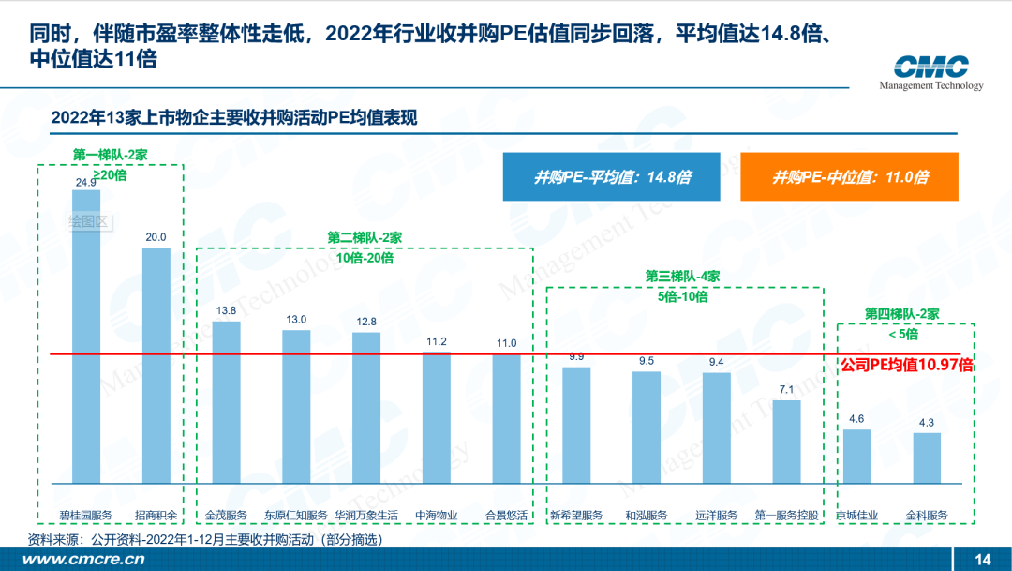Image resolution: width=1012 pixels, height=571 pixels.
Task: Select the 4.6 data label
Action: tap(856, 419)
